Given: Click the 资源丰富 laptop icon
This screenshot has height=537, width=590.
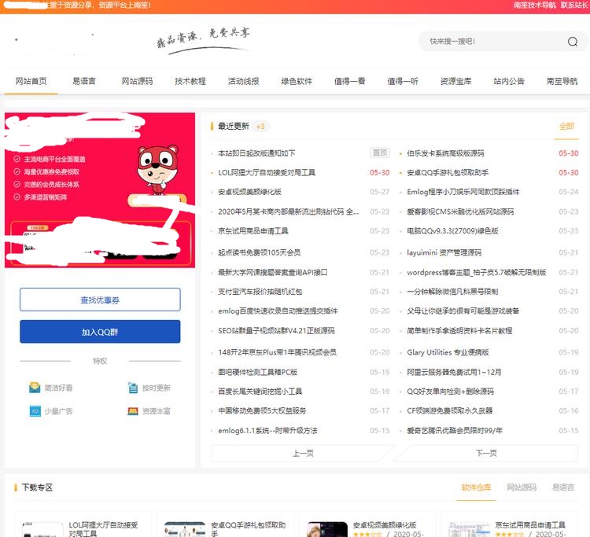Looking at the screenshot, I should 134,410.
